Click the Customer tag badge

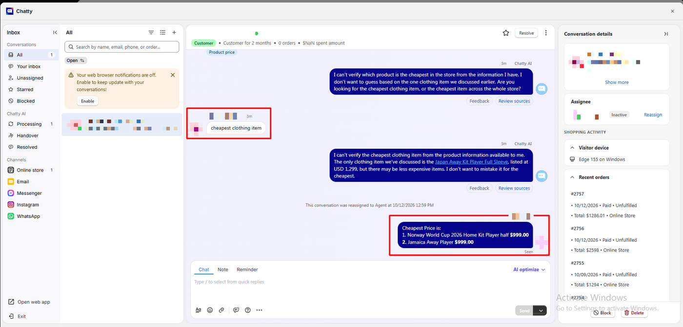tap(203, 43)
